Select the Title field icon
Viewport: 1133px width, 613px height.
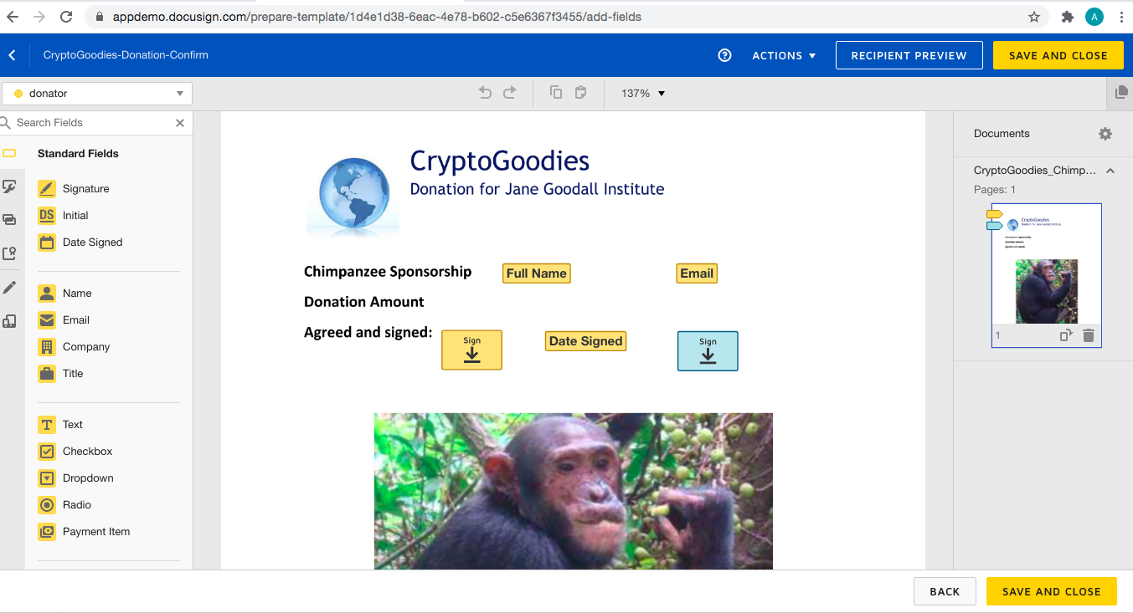tap(47, 374)
